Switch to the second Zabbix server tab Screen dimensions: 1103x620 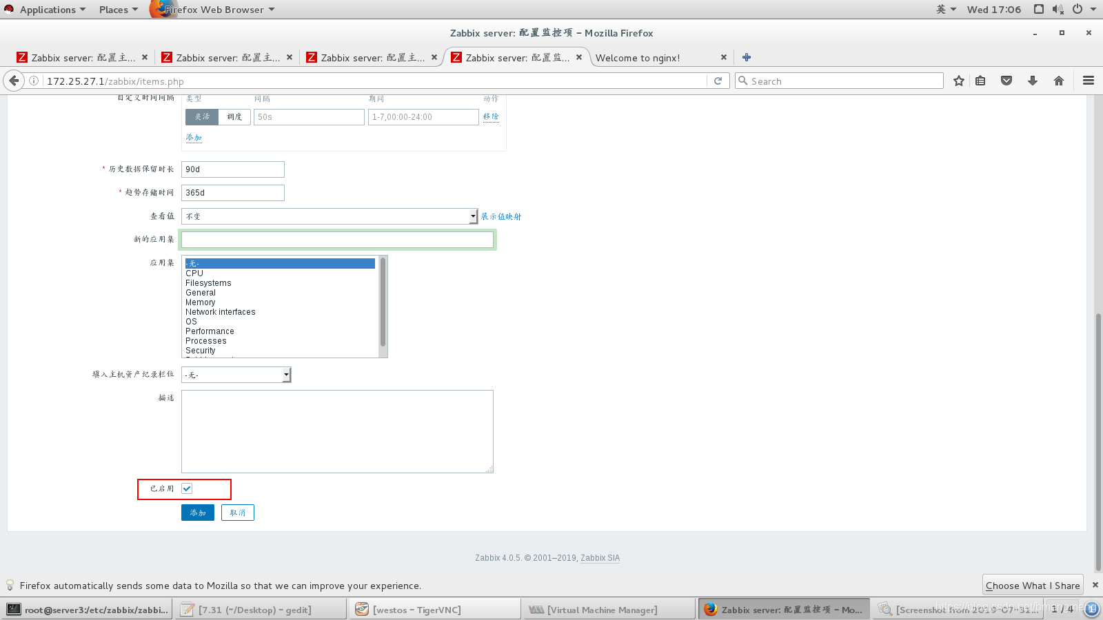click(226, 57)
